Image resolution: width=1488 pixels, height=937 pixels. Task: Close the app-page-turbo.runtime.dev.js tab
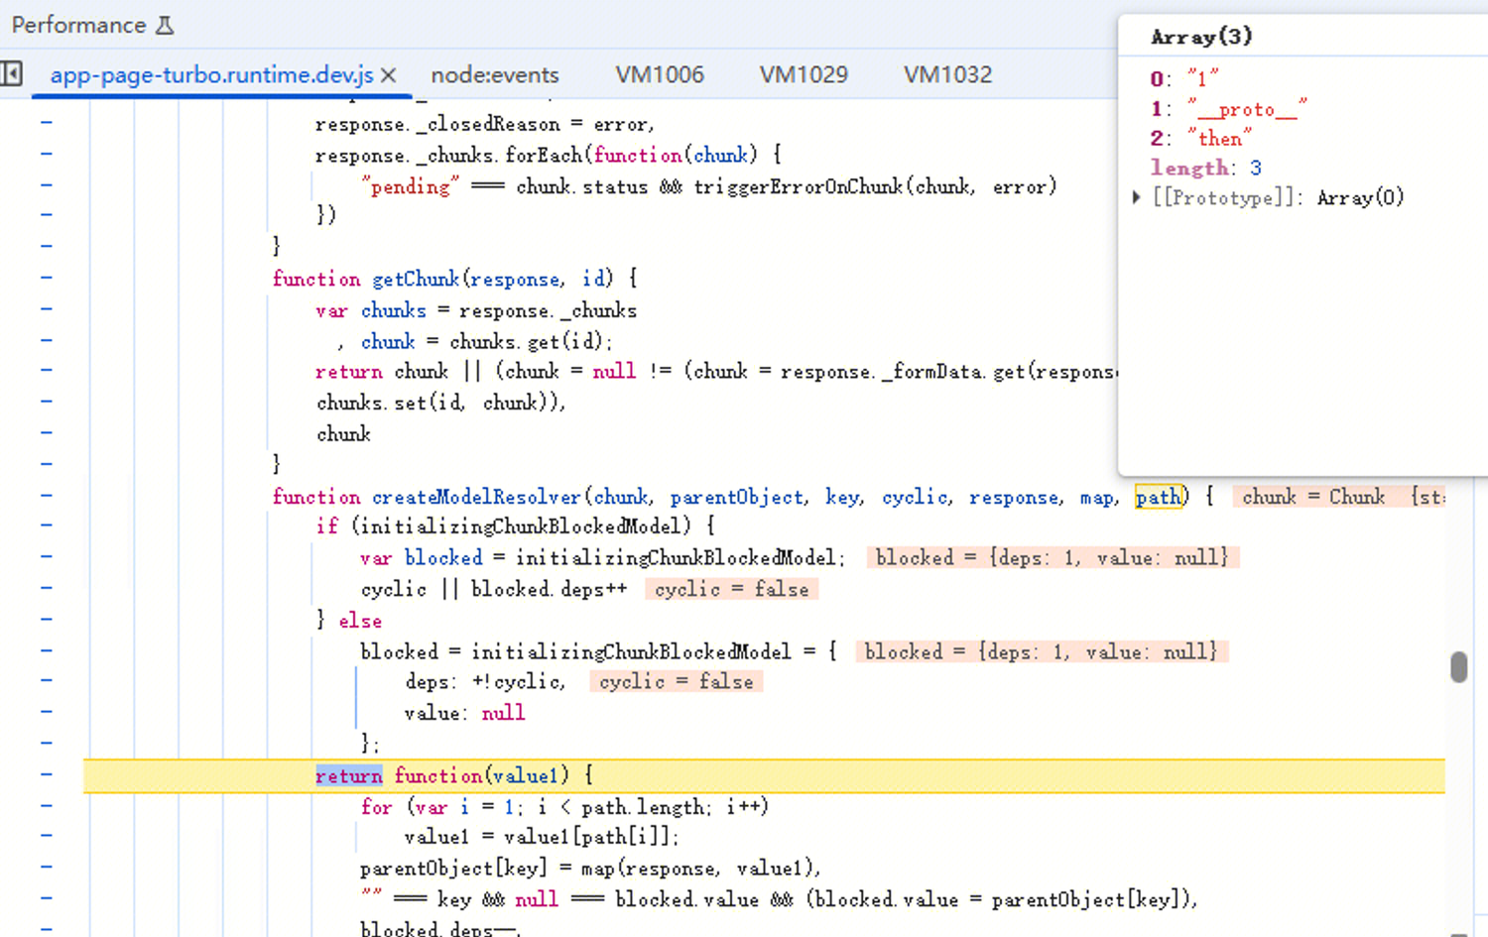[389, 75]
